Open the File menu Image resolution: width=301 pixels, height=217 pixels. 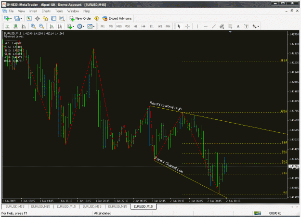pos(11,11)
